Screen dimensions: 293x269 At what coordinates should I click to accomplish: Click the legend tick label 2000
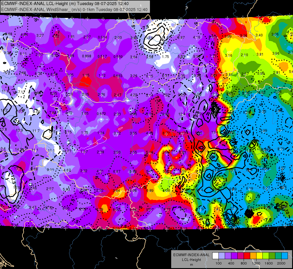click(x=281, y=263)
